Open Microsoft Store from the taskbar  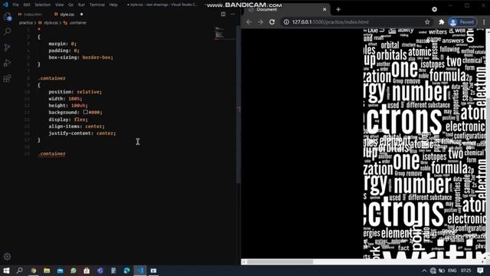(87, 271)
